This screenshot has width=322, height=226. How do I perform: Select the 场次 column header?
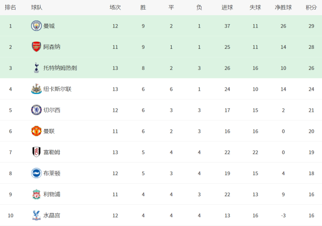(115, 8)
